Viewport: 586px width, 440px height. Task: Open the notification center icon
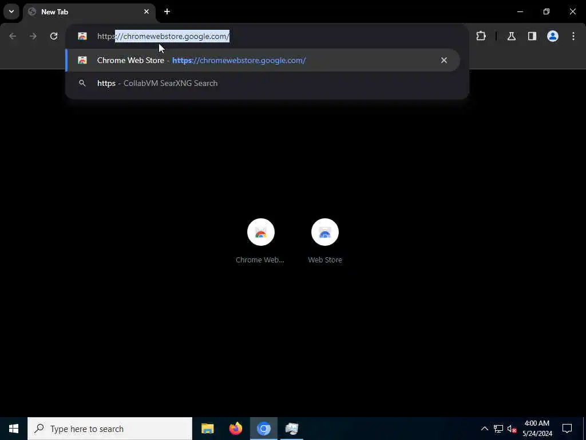567,429
